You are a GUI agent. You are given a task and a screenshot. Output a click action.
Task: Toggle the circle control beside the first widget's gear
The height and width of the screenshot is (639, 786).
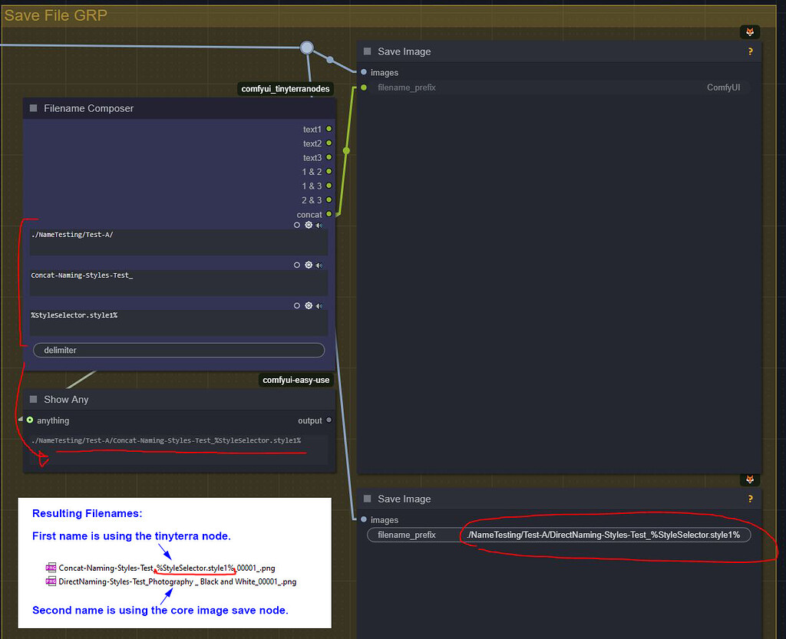(296, 225)
